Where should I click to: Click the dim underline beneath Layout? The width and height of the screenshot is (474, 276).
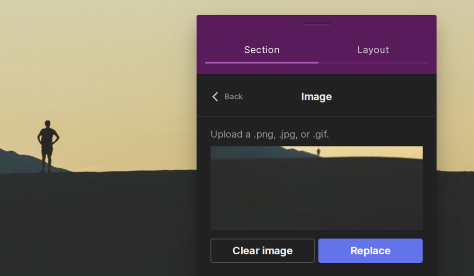pyautogui.click(x=373, y=63)
